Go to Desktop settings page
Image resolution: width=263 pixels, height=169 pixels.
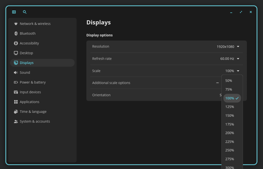coord(26,53)
